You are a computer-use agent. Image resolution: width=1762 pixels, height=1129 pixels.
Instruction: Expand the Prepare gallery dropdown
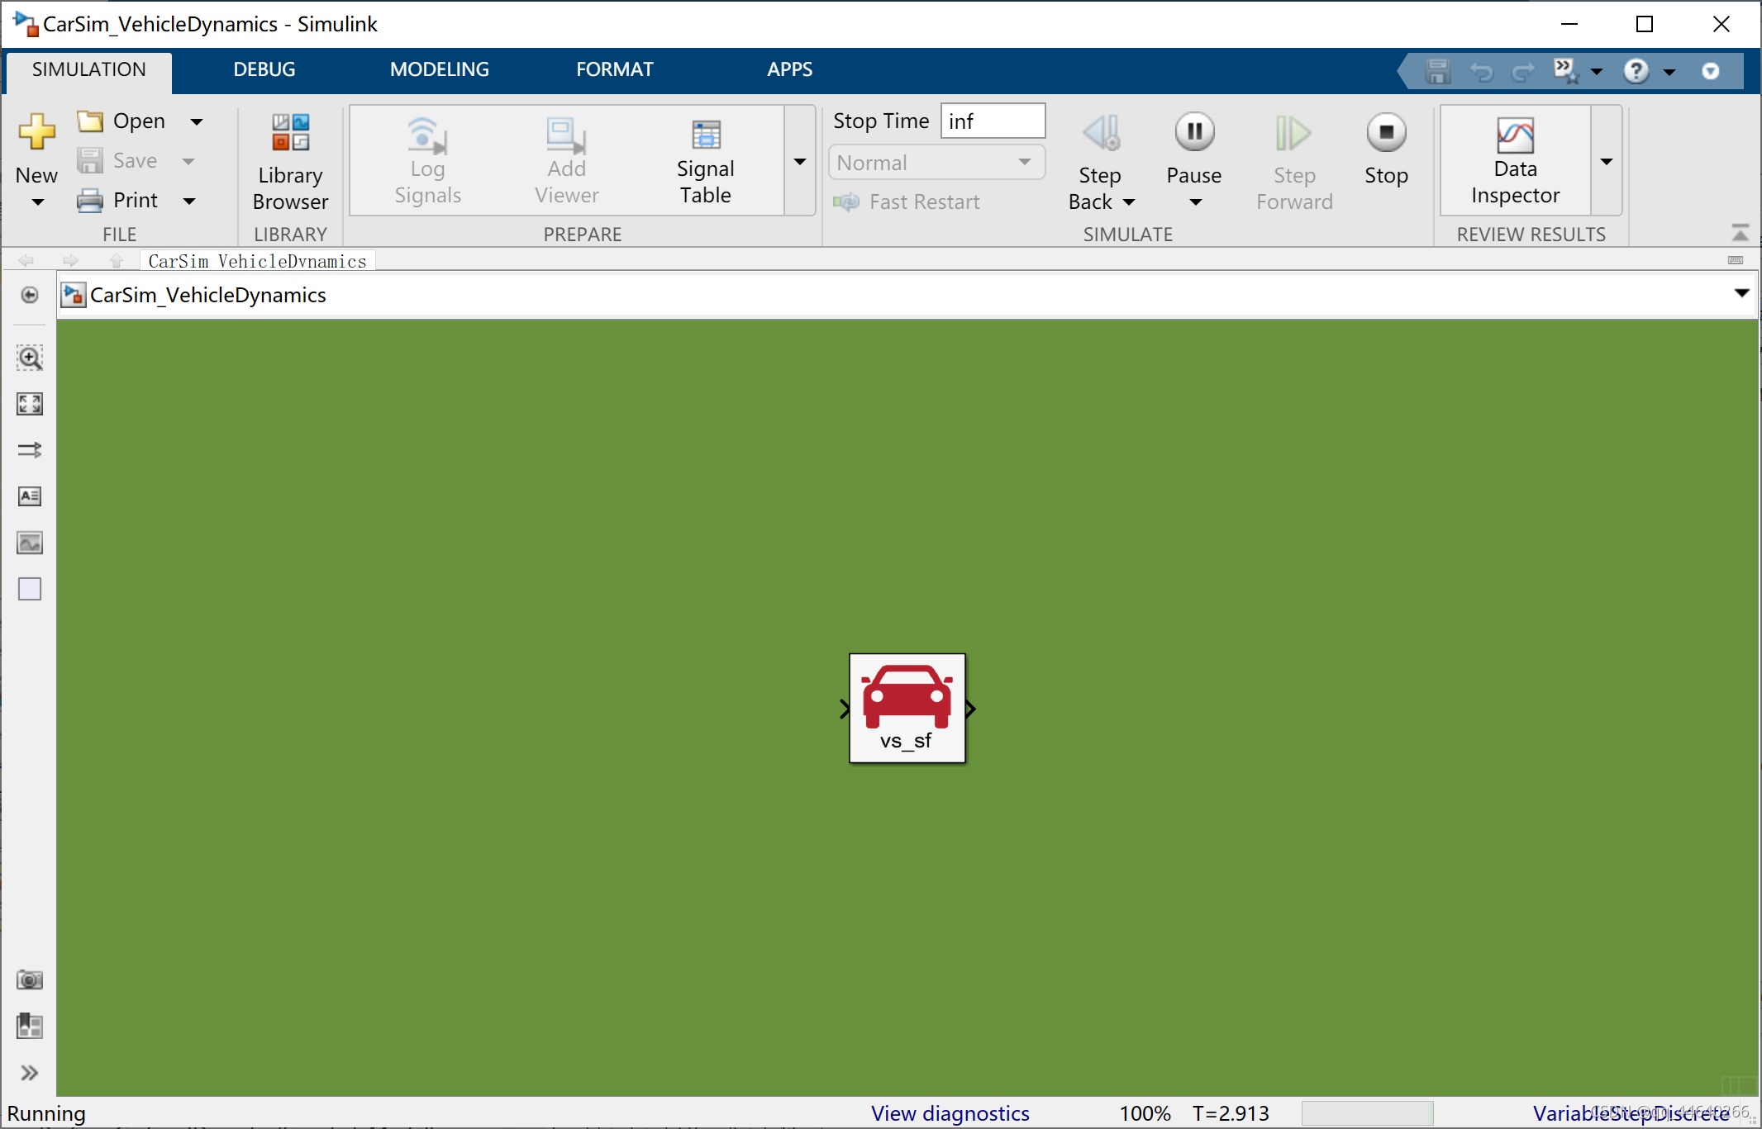pos(800,161)
